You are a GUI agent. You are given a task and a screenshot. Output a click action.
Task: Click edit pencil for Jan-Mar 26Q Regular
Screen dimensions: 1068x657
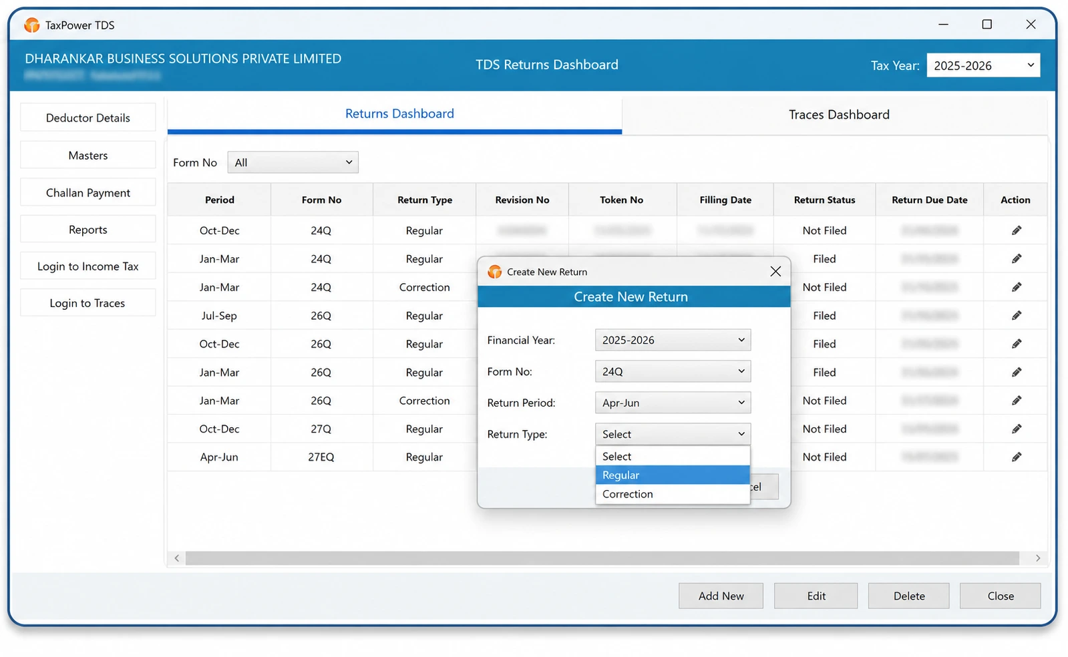(1016, 372)
